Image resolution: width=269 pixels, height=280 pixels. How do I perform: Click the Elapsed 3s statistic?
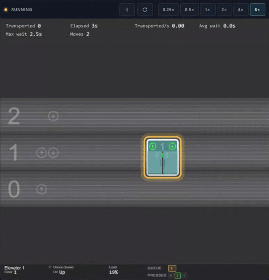pyautogui.click(x=84, y=26)
